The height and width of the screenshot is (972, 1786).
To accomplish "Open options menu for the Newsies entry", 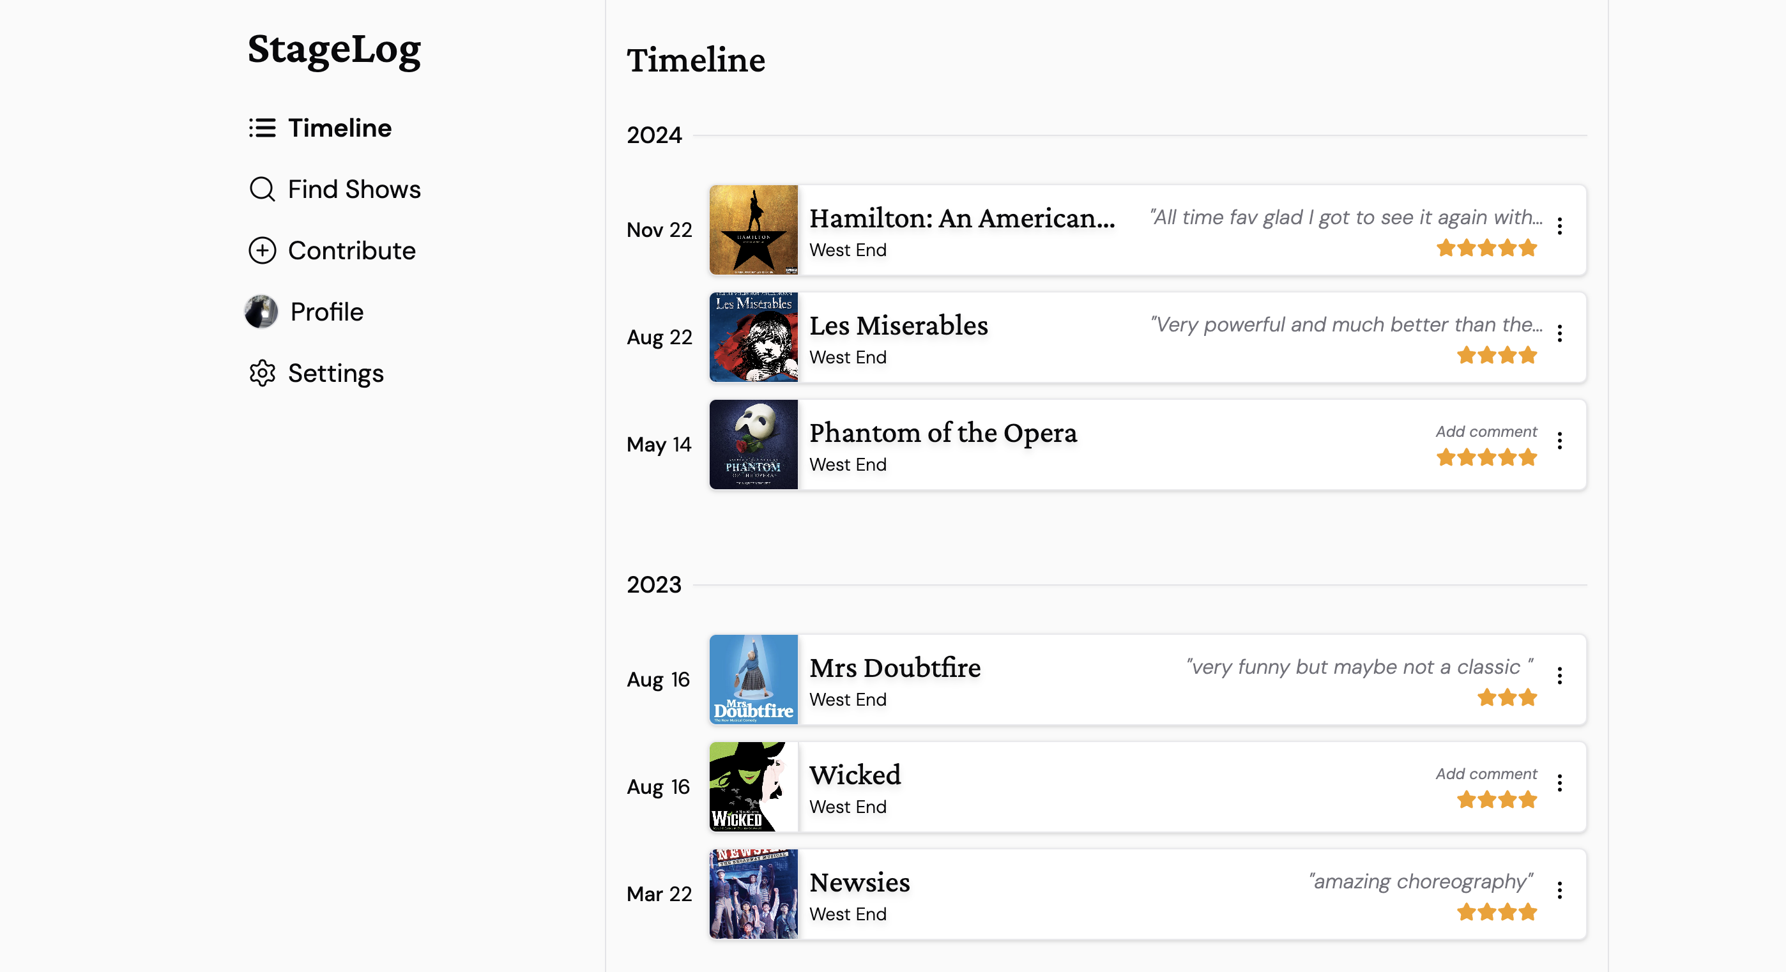I will coord(1559,890).
